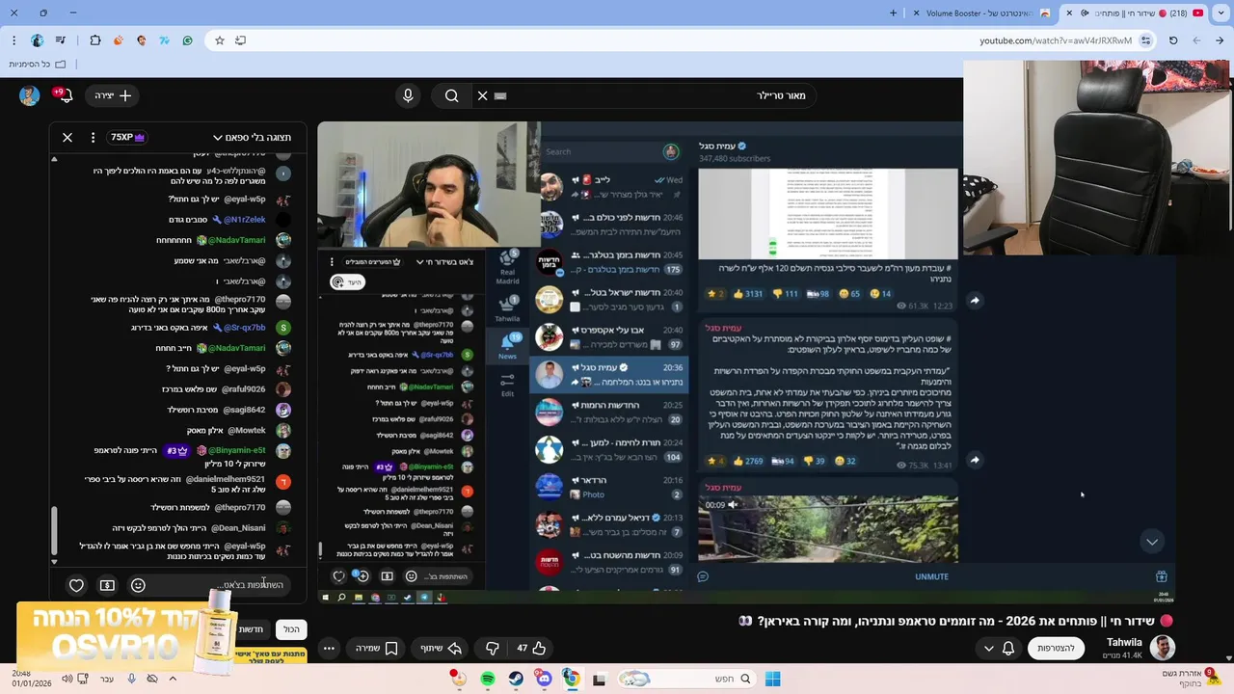Click the thumbs-up 2769 reaction
This screenshot has width=1234, height=694.
pyautogui.click(x=748, y=462)
